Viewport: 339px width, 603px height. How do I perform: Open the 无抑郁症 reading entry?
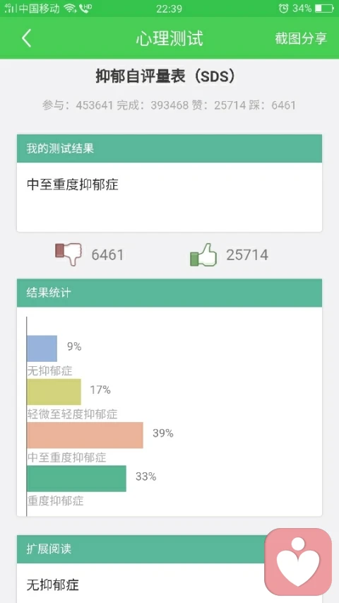click(53, 585)
